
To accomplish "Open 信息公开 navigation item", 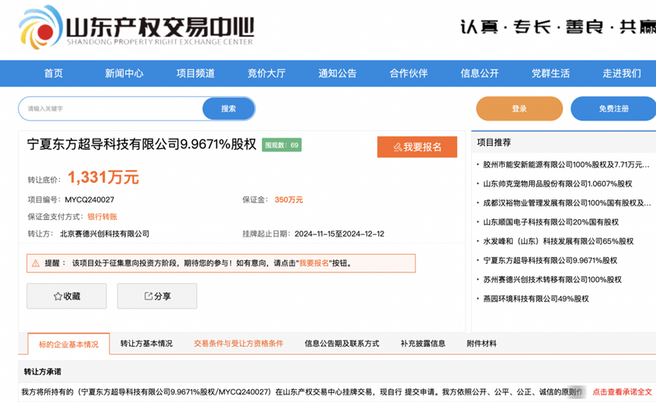I will click(x=479, y=74).
